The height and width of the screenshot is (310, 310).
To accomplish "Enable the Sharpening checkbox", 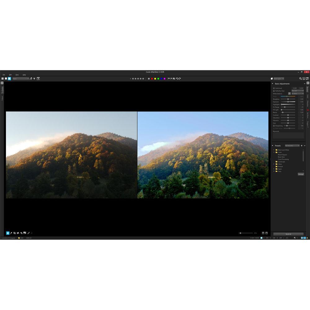I will pyautogui.click(x=274, y=126).
